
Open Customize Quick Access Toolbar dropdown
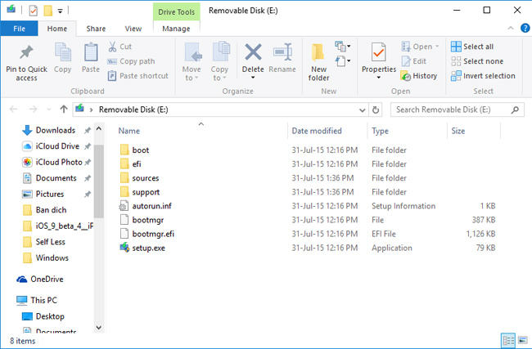click(x=60, y=11)
